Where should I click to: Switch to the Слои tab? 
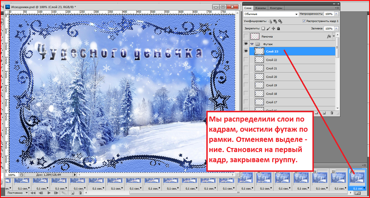coord(248,8)
